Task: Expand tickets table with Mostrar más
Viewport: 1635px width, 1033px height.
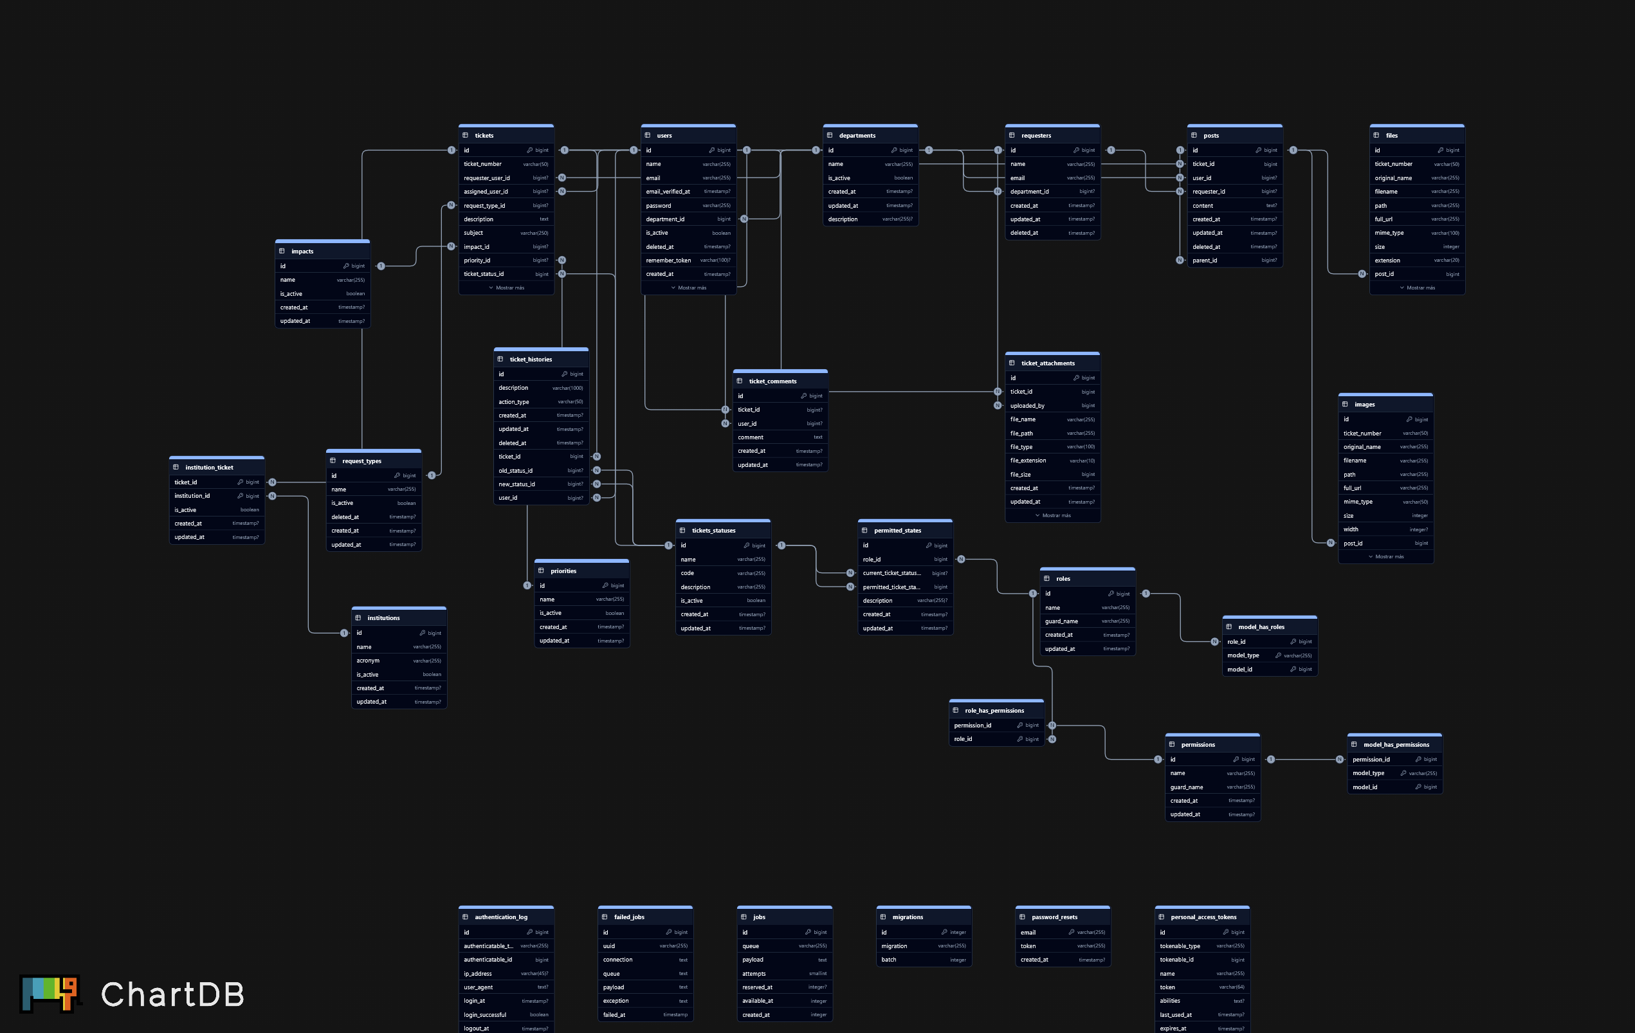Action: [x=507, y=288]
